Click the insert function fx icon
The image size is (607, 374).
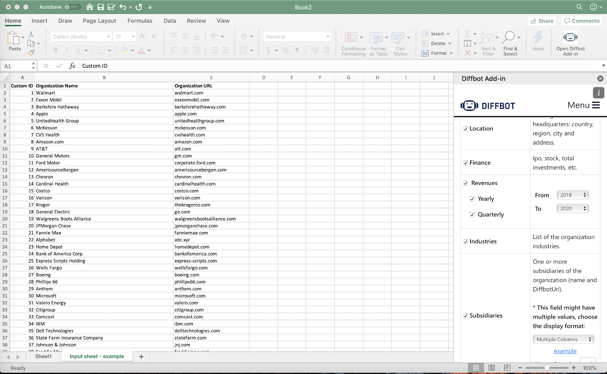[72, 66]
